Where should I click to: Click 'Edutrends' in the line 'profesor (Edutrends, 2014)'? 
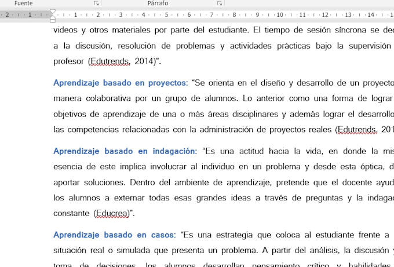click(110, 61)
